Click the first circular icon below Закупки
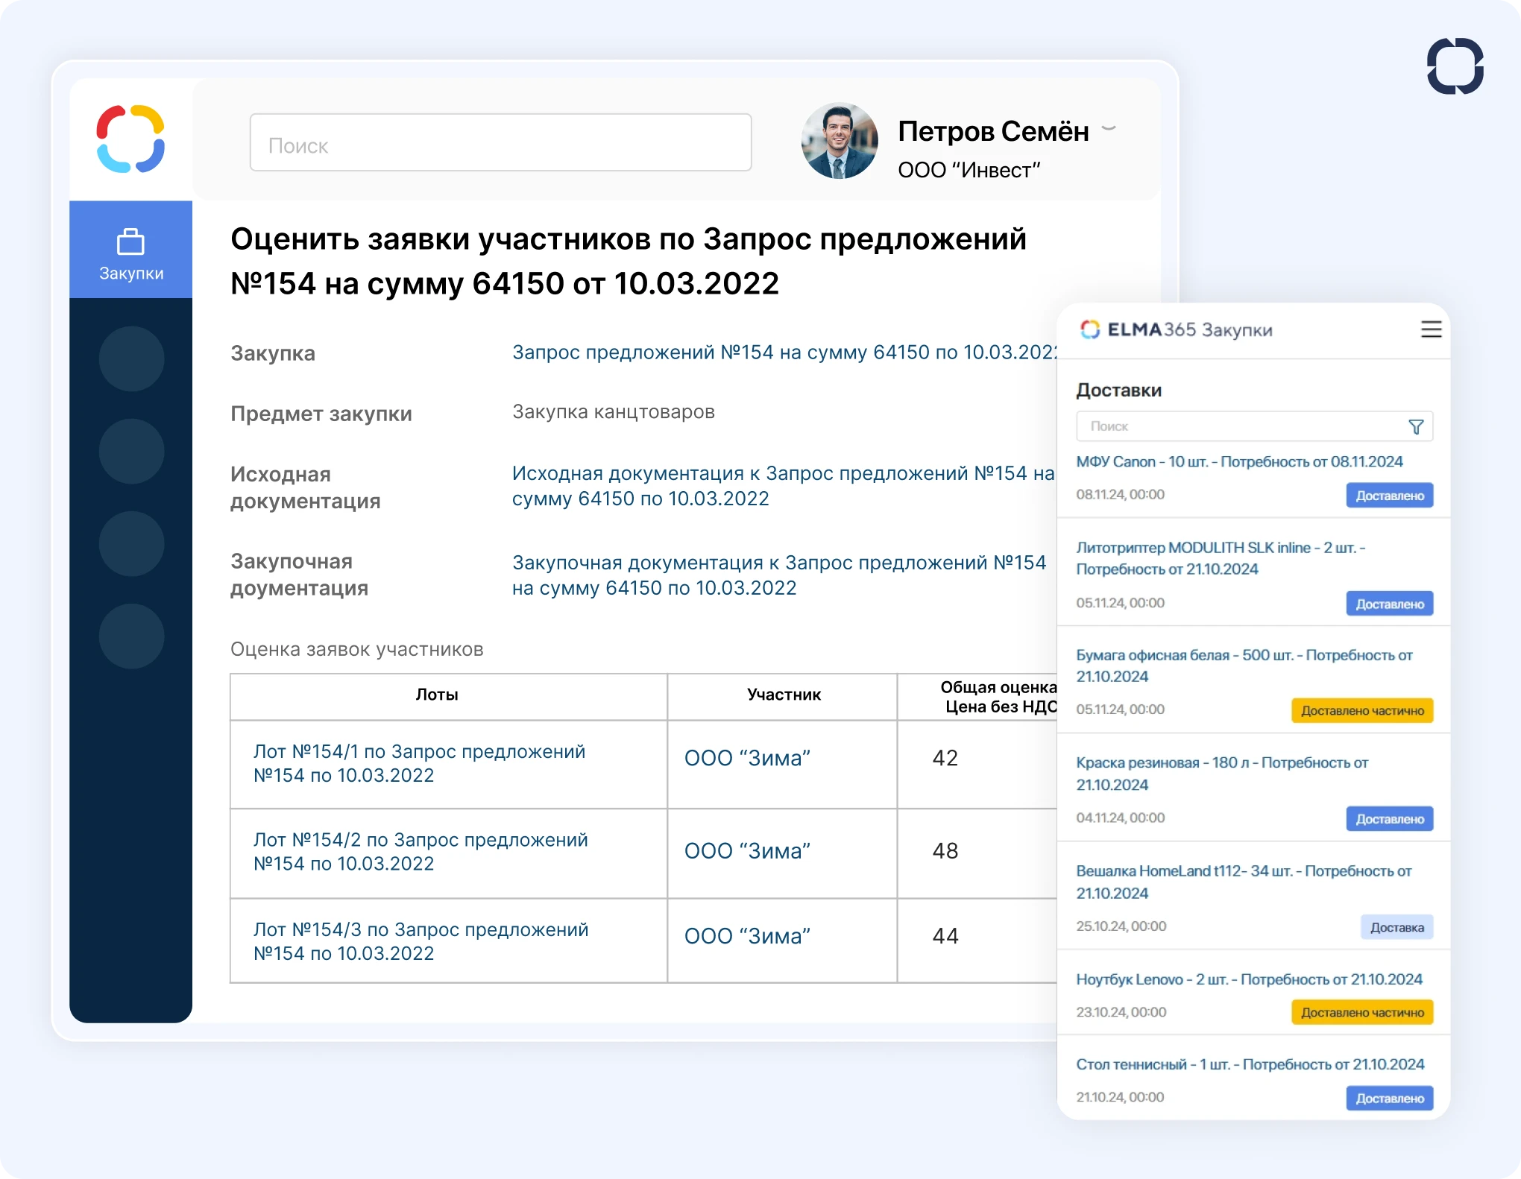This screenshot has height=1179, width=1521. [130, 358]
